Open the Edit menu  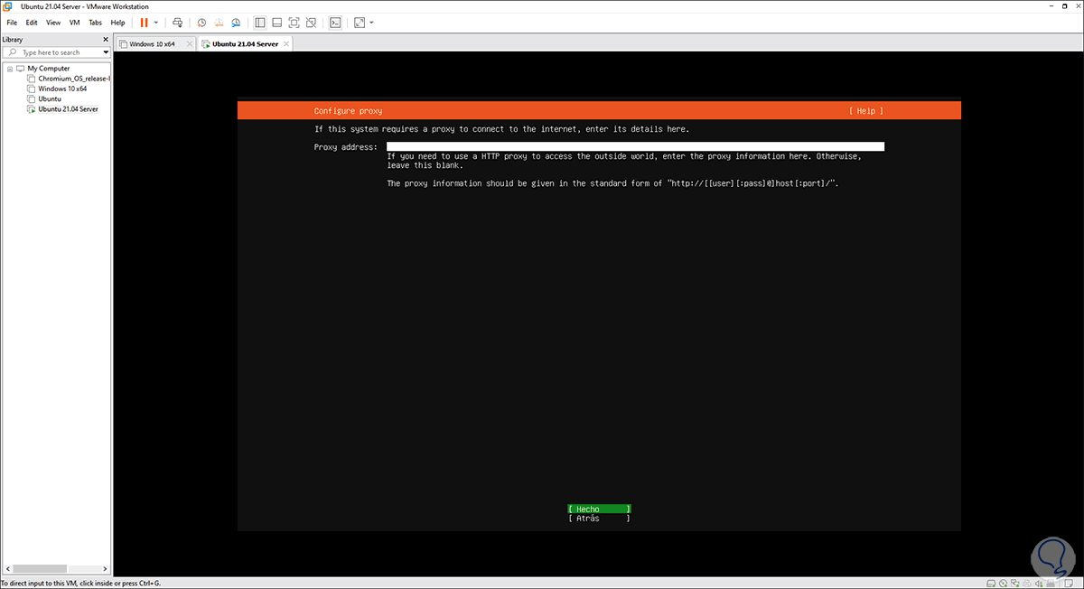pos(32,22)
